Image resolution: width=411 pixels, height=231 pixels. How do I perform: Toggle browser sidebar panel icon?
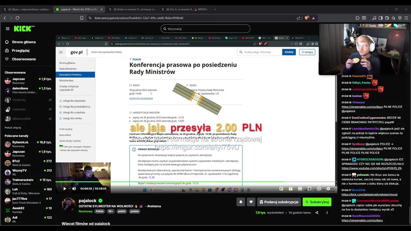pyautogui.click(x=380, y=18)
